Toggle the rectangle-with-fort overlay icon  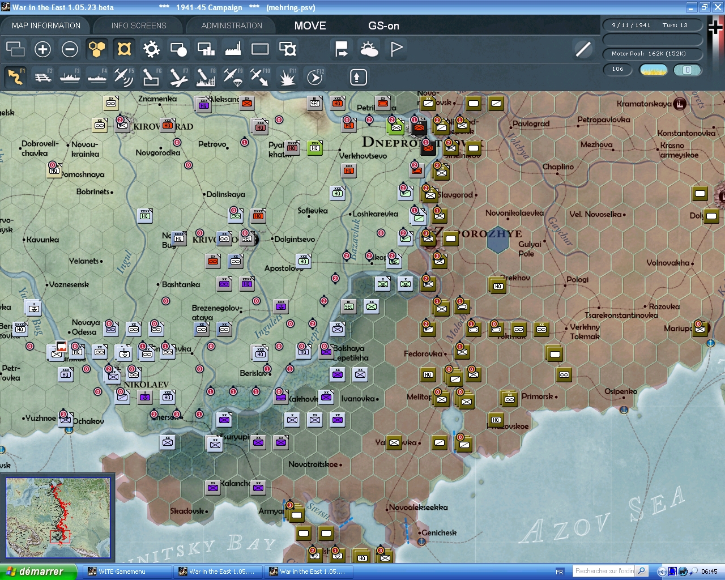288,49
